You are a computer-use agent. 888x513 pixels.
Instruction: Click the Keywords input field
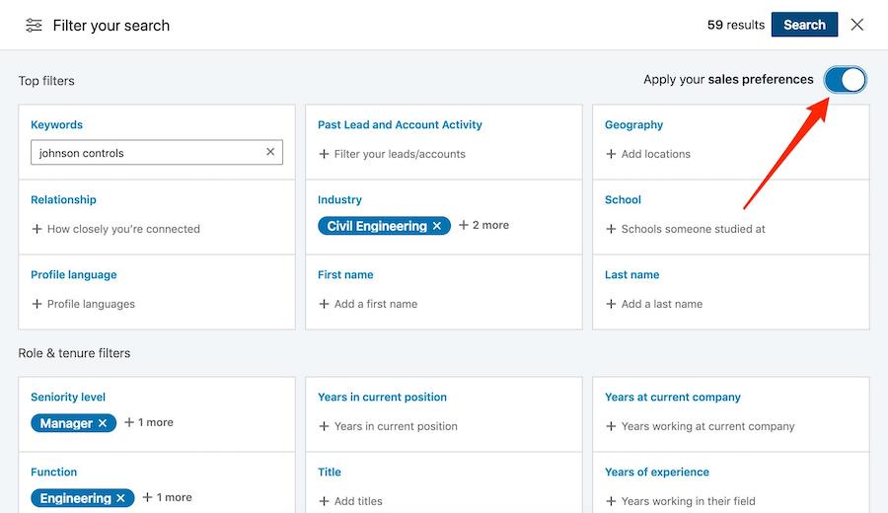click(148, 153)
